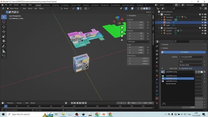Click the unlink image X icon
This screenshot has height=117, width=208.
pyautogui.click(x=204, y=72)
